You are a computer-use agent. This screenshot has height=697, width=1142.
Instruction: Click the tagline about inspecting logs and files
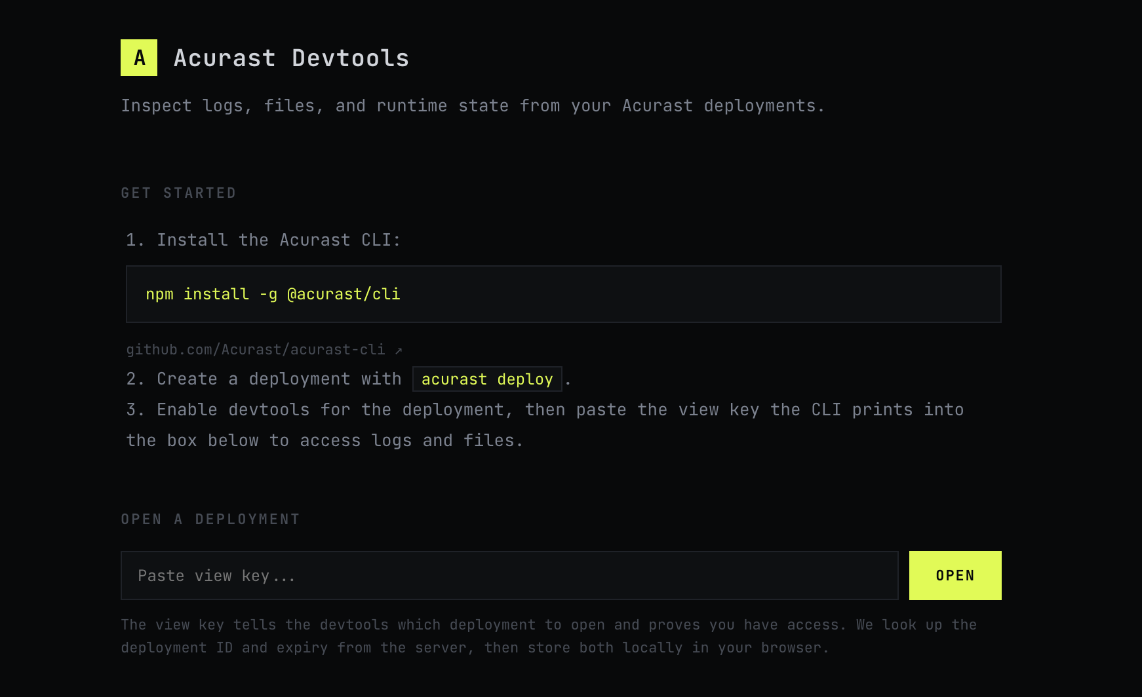(x=472, y=105)
